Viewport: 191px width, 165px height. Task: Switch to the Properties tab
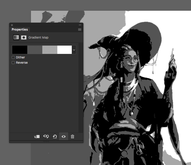(20, 30)
